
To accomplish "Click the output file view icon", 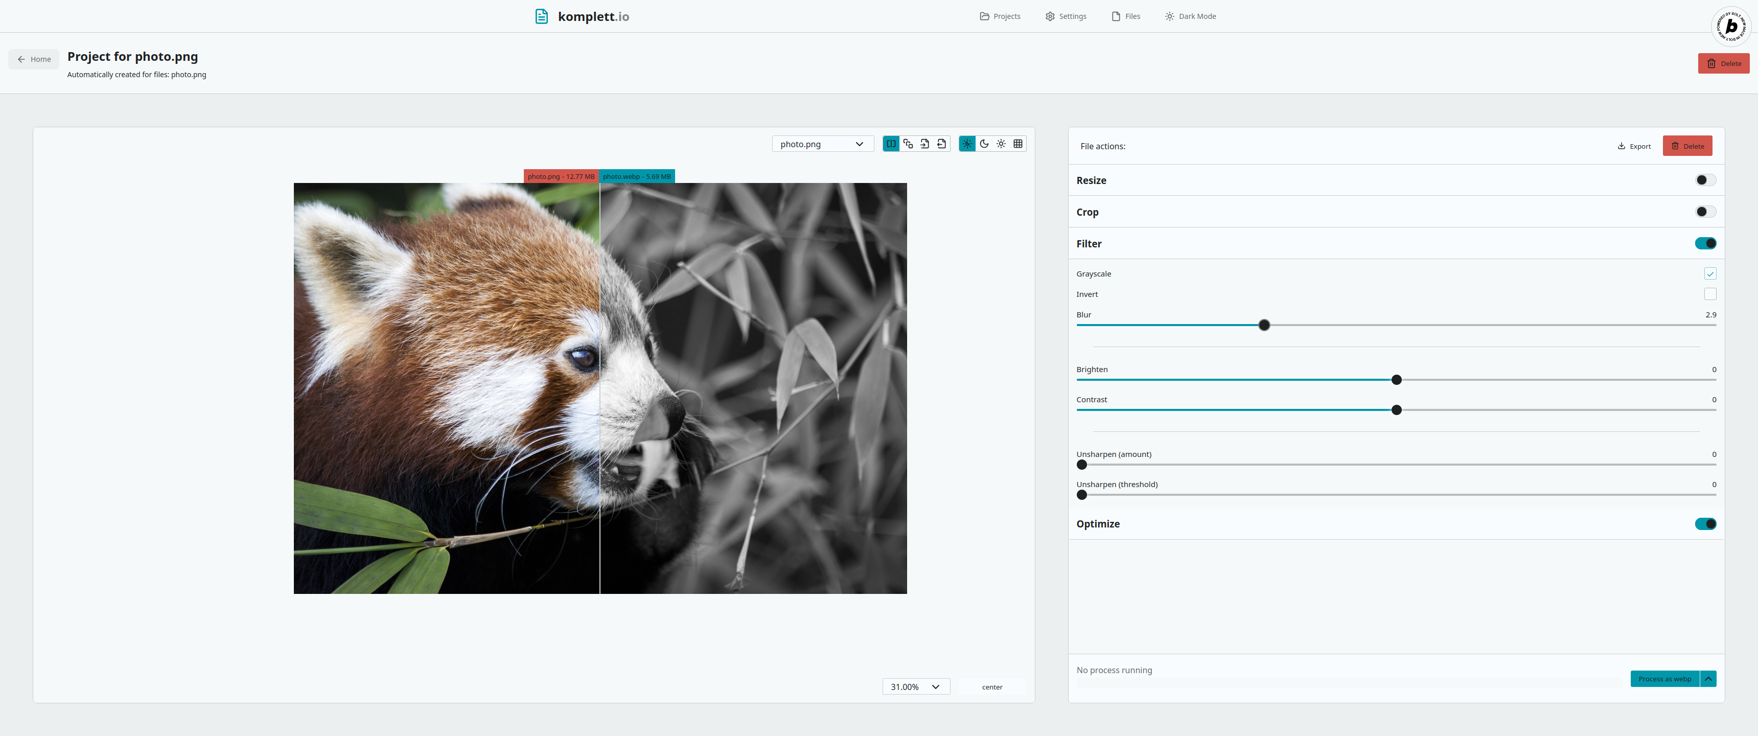I will point(942,144).
